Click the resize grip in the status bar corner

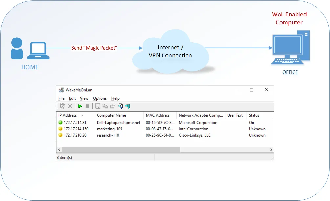coord(272,159)
